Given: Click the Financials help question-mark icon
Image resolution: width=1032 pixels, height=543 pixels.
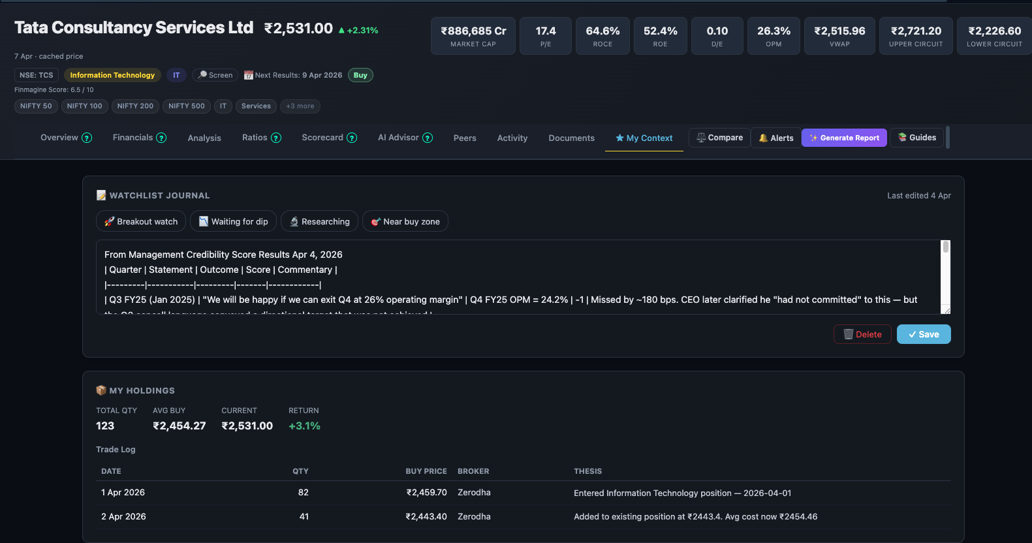Looking at the screenshot, I should tap(161, 138).
